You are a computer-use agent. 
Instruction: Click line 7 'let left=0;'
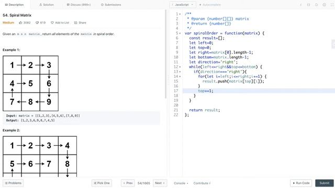click(x=201, y=43)
